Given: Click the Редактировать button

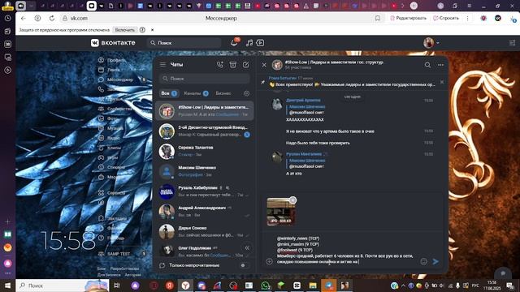Looking at the screenshot, I should [x=408, y=18].
